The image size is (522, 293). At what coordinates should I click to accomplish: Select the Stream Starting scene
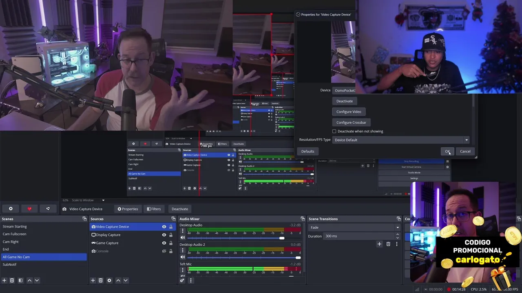(x=44, y=227)
